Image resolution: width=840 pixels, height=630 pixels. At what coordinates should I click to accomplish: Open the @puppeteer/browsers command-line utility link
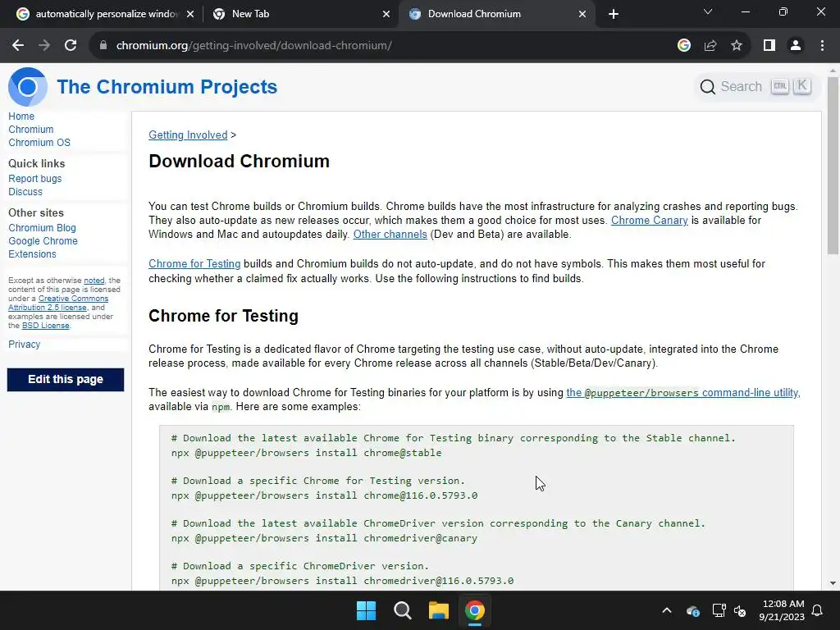682,393
